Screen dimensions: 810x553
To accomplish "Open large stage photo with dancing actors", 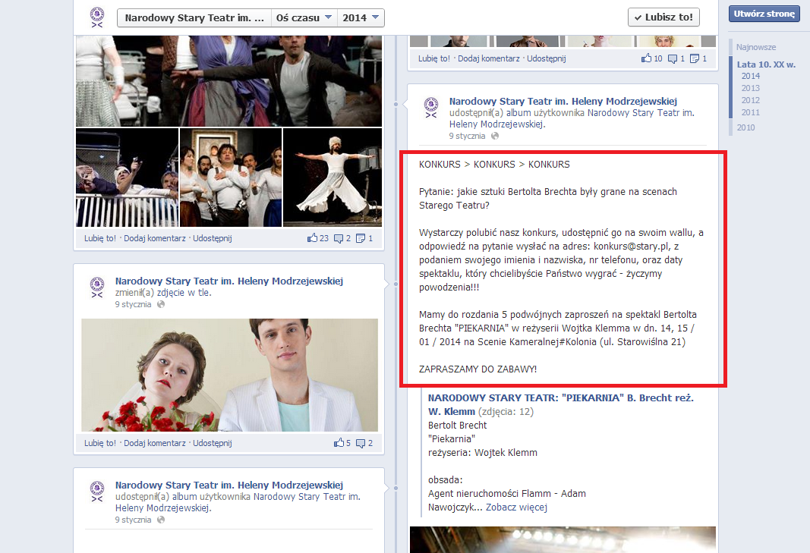I will click(229, 81).
